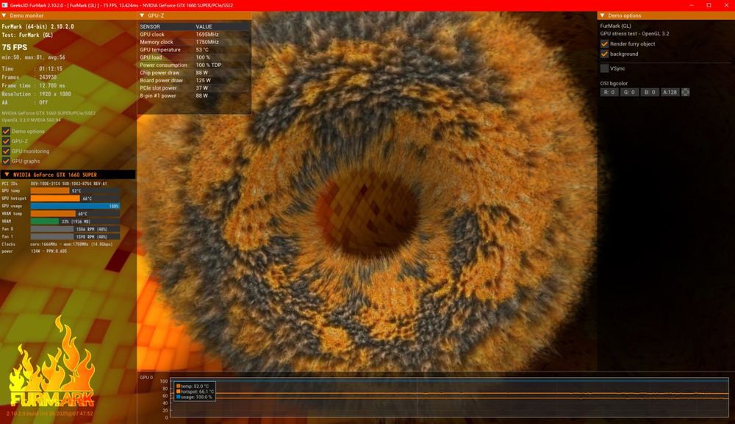
Task: Click the Frame time 12.700 ms line
Action: [x=33, y=86]
